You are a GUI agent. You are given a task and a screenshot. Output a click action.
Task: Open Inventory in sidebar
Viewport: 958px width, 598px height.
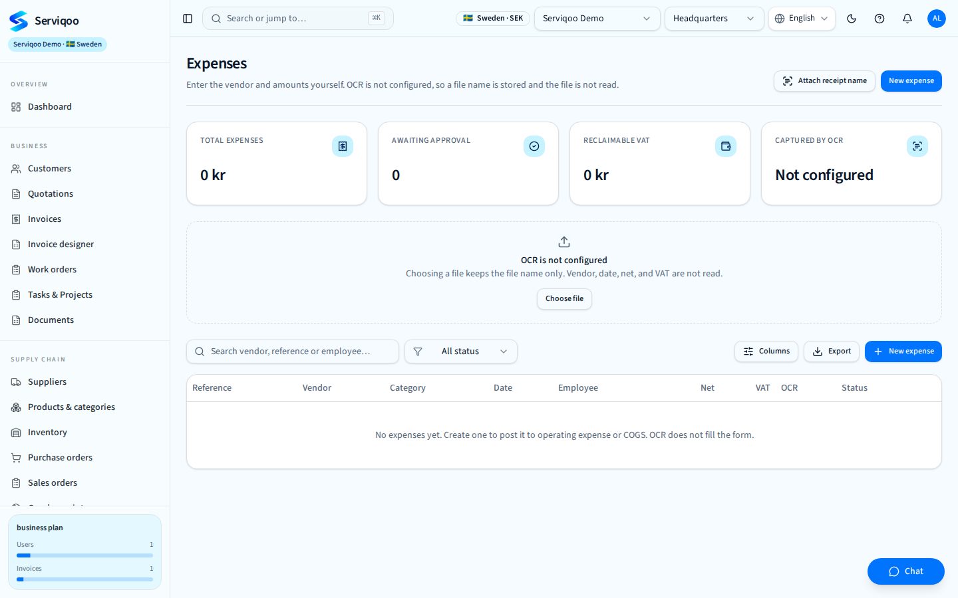84,433
